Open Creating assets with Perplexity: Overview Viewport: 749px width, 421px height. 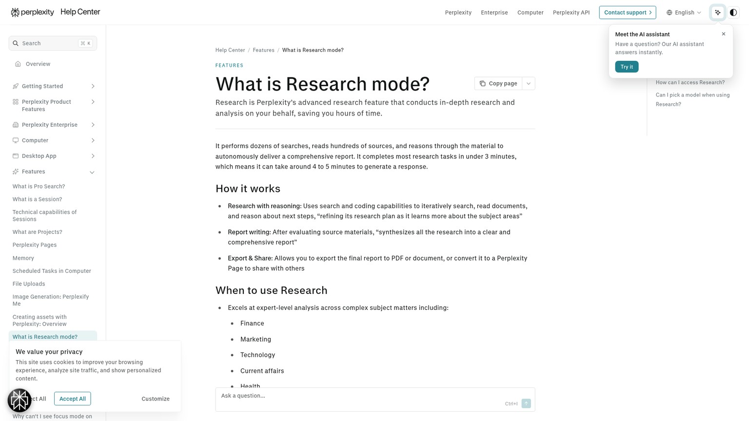coord(39,320)
